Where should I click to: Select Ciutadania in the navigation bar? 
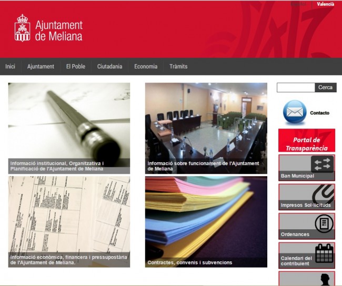109,67
